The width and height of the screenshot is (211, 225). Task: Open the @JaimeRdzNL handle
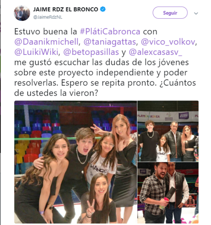tap(48, 17)
